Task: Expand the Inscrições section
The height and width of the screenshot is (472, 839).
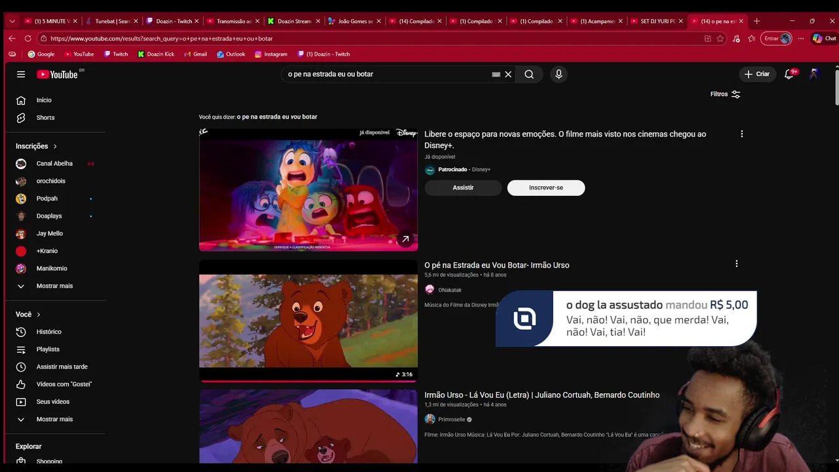Action: [x=37, y=146]
